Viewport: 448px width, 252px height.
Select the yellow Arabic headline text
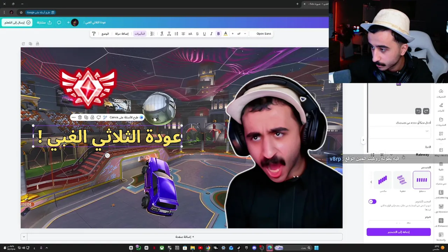pyautogui.click(x=110, y=137)
